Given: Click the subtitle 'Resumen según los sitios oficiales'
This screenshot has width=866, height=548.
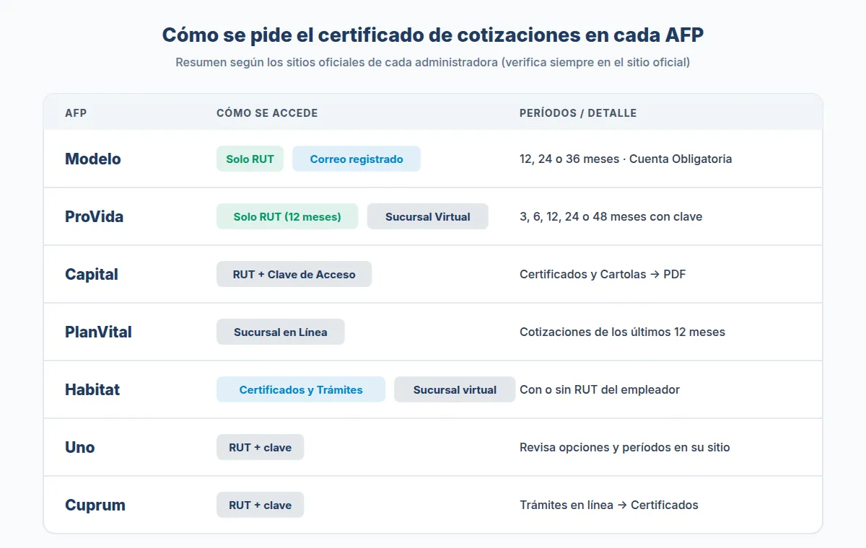Looking at the screenshot, I should pos(433,62).
